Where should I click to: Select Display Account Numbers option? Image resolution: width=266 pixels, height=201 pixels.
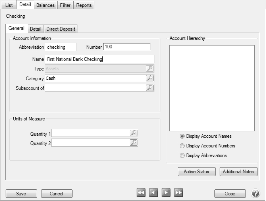tap(182, 146)
